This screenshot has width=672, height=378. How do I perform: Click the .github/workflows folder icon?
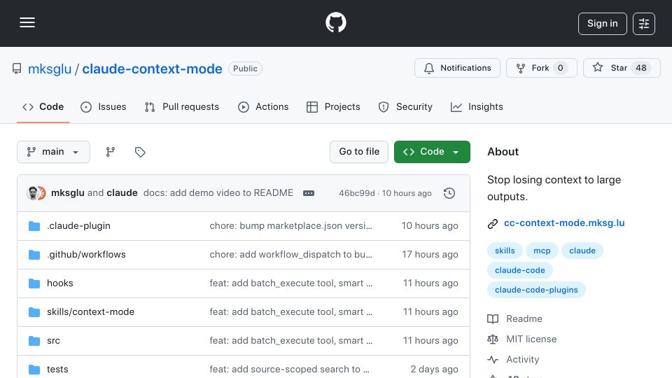pos(34,255)
